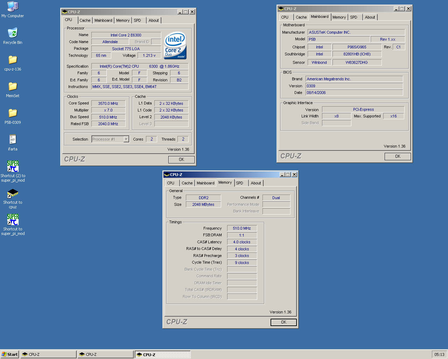Click Manufacturer field ASUSTeK Computer INC.
The image size is (448, 359).
pyautogui.click(x=356, y=32)
